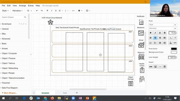Open the Font panel Helvetica dropdown
The image size is (180, 101).
click(x=163, y=28)
